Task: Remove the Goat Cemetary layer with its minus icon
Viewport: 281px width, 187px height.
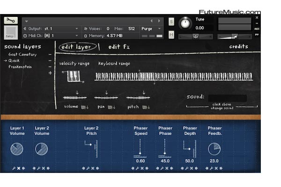Action: pyautogui.click(x=50, y=54)
